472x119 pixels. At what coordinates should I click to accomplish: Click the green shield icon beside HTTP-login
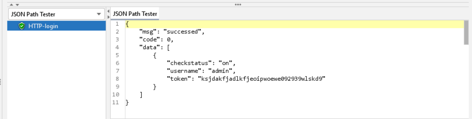(22, 26)
